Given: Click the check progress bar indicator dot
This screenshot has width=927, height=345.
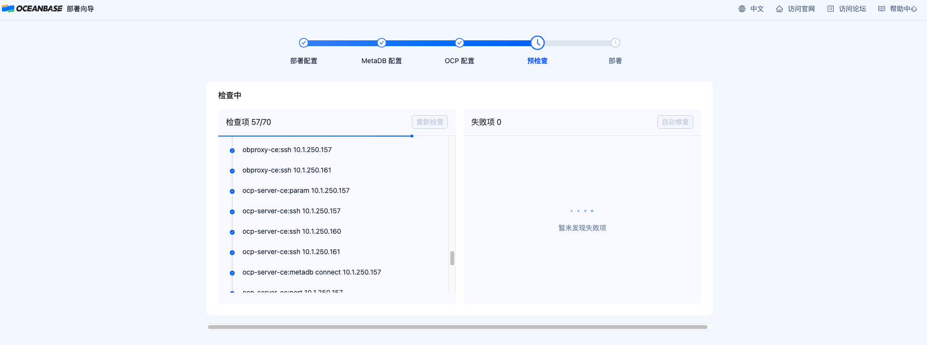Looking at the screenshot, I should point(412,136).
